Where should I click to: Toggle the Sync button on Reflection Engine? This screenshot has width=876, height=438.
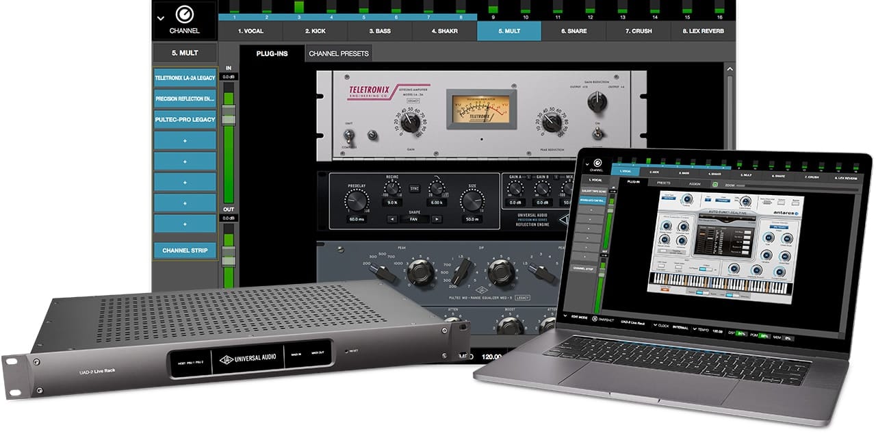(x=415, y=188)
